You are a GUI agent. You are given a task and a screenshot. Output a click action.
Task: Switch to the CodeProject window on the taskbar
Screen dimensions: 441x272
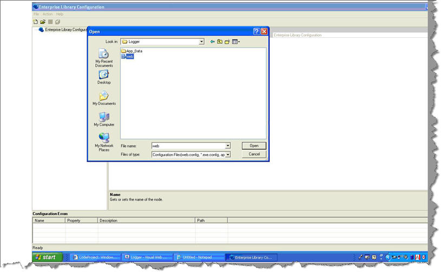pos(96,257)
